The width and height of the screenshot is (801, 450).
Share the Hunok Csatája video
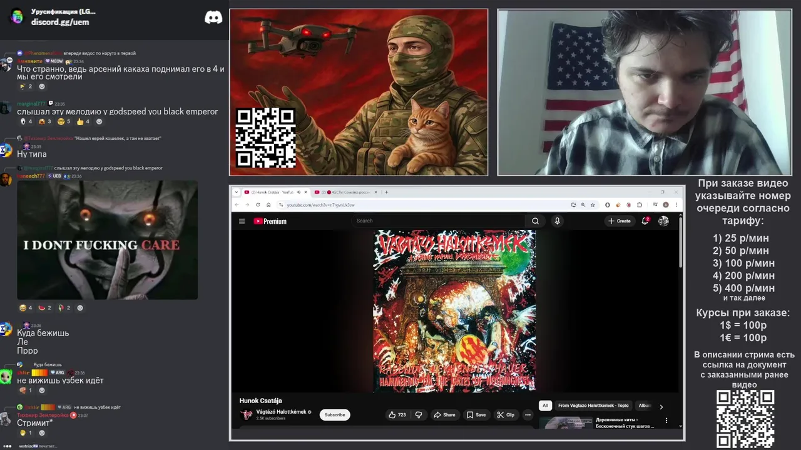point(445,414)
